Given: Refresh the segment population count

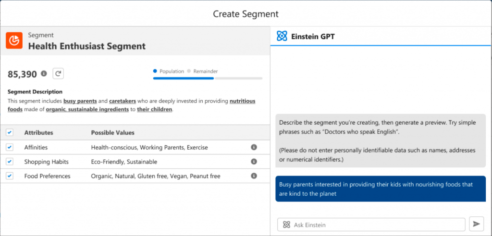Looking at the screenshot, I should point(58,73).
